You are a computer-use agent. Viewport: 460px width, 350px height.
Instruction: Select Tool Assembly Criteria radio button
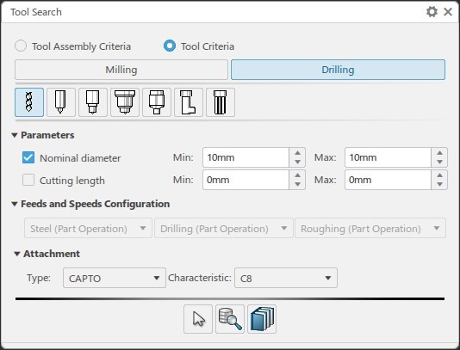[21, 46]
